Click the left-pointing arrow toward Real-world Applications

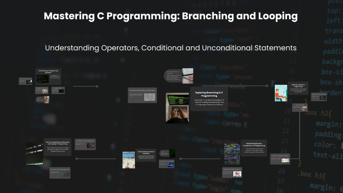(95, 159)
